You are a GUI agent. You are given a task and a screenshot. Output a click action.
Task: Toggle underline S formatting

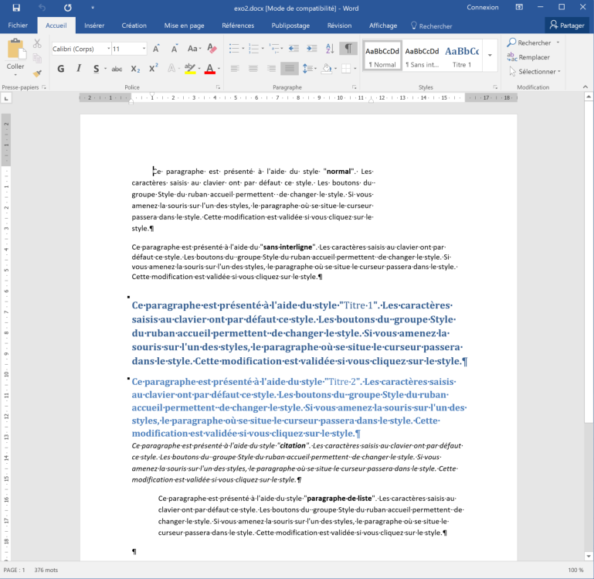click(97, 69)
